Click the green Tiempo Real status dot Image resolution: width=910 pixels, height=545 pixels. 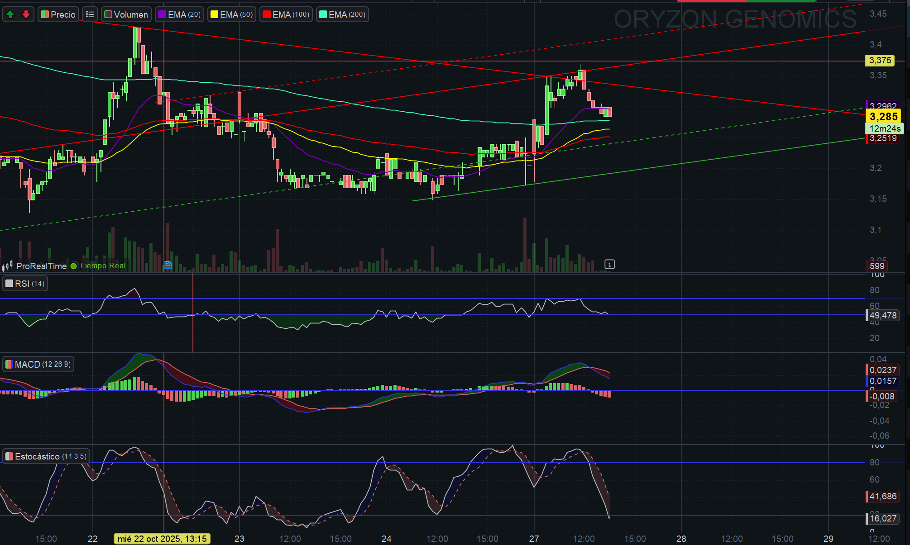tap(74, 266)
